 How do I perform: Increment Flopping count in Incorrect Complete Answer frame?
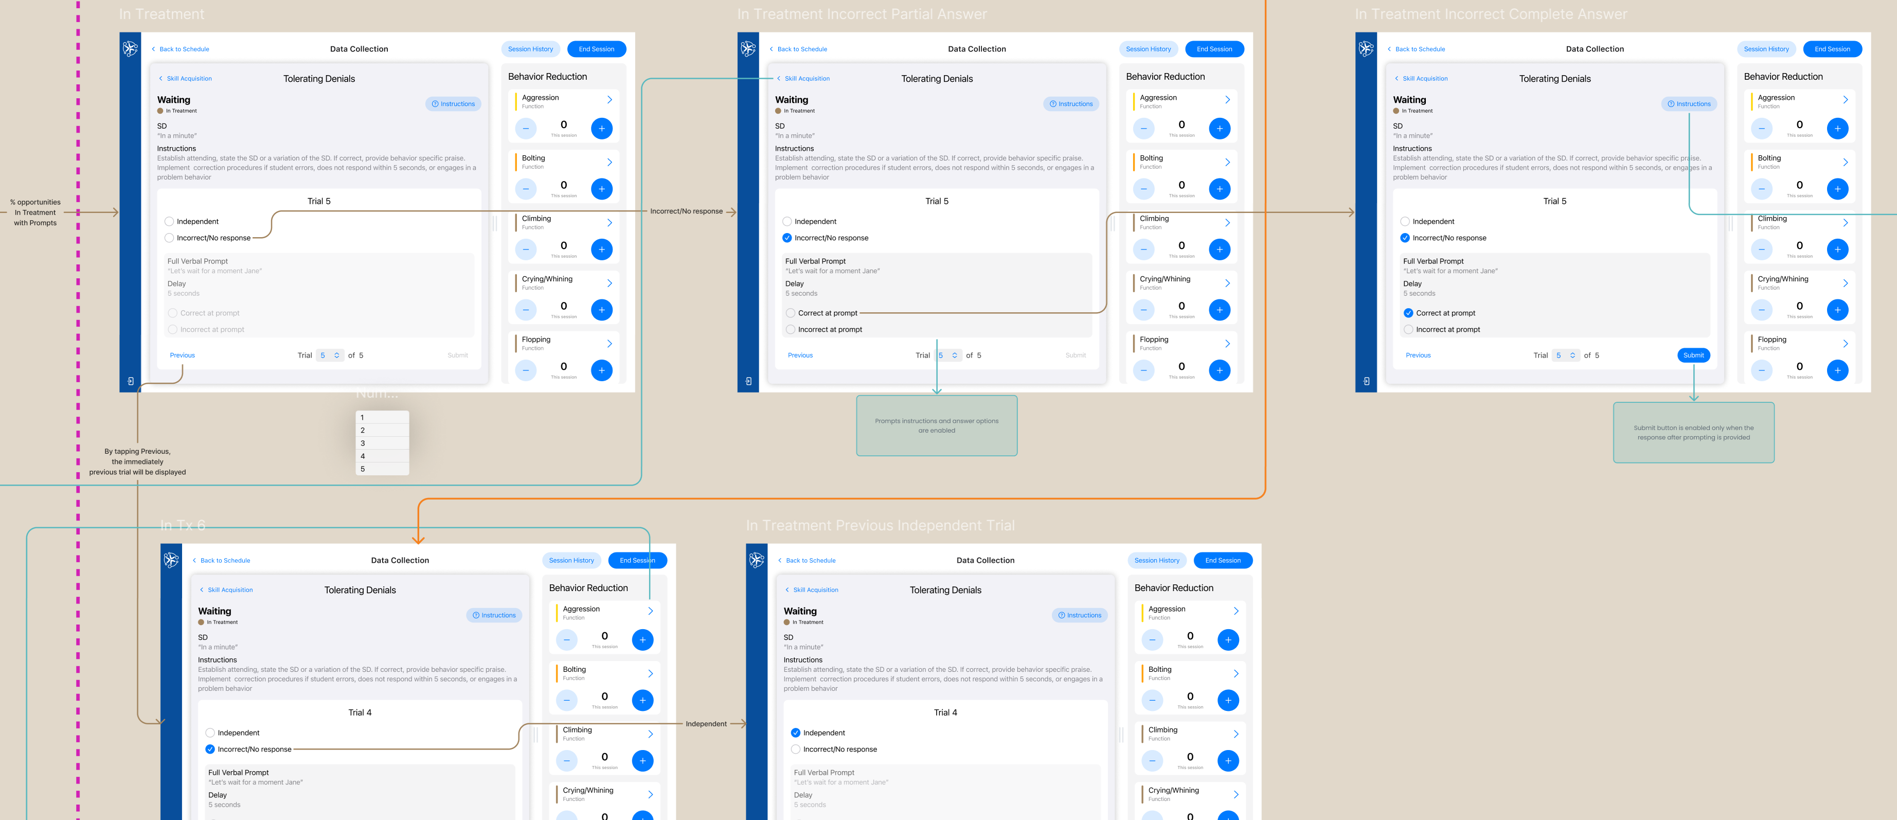click(1837, 370)
